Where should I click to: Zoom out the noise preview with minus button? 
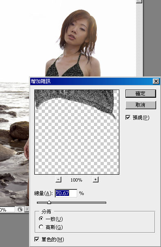[x=58, y=180]
